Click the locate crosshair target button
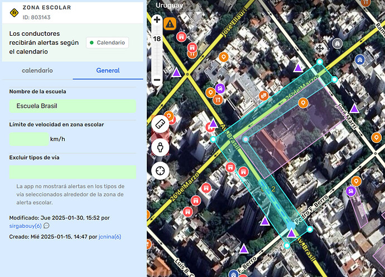Image resolution: width=385 pixels, height=277 pixels. [x=160, y=170]
